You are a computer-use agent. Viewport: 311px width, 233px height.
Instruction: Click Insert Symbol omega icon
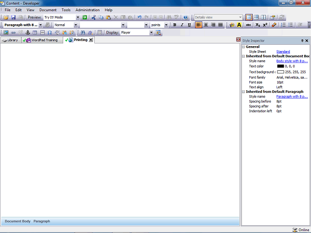click(50, 33)
